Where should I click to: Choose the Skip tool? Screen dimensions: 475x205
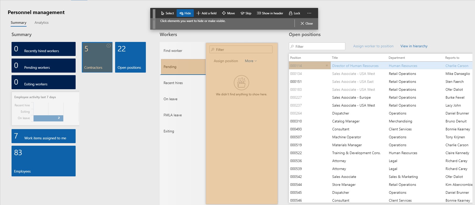tap(246, 13)
